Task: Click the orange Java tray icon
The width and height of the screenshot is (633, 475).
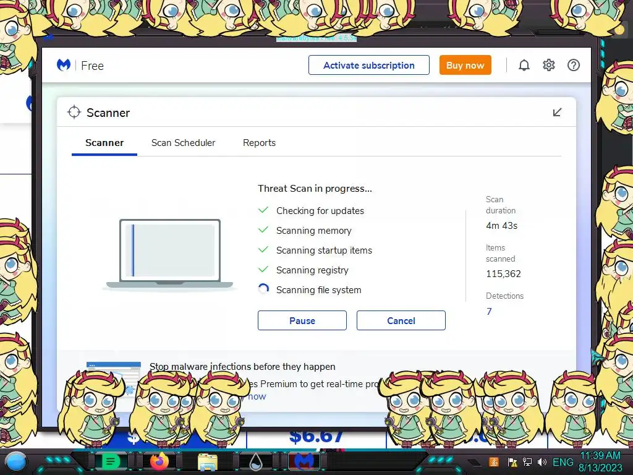Action: coord(494,462)
